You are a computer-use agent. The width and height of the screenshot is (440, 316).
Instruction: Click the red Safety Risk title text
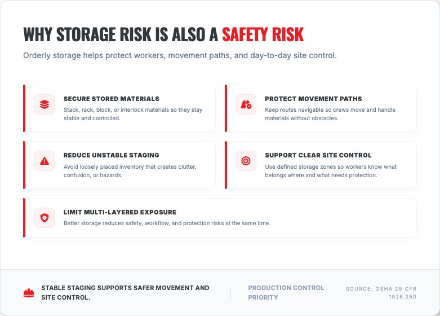pos(263,34)
